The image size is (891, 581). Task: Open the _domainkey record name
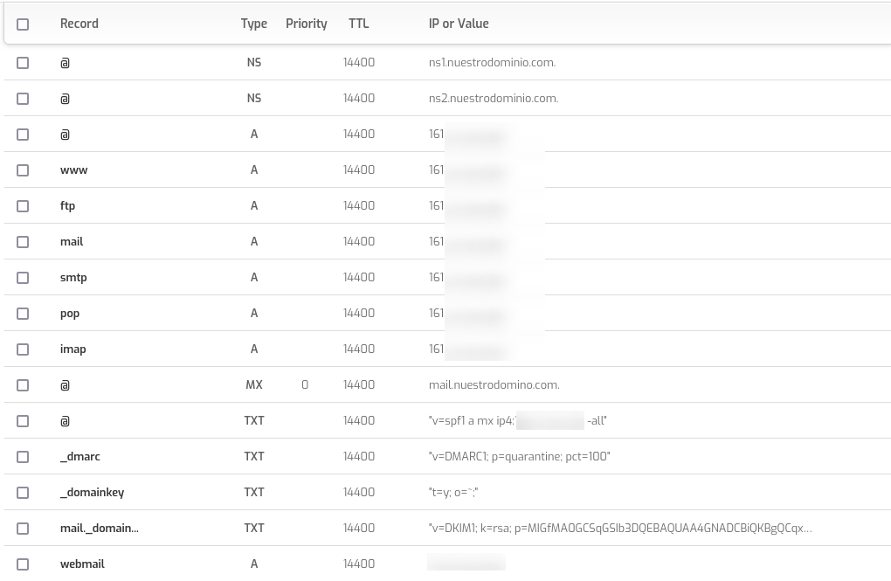(x=92, y=492)
